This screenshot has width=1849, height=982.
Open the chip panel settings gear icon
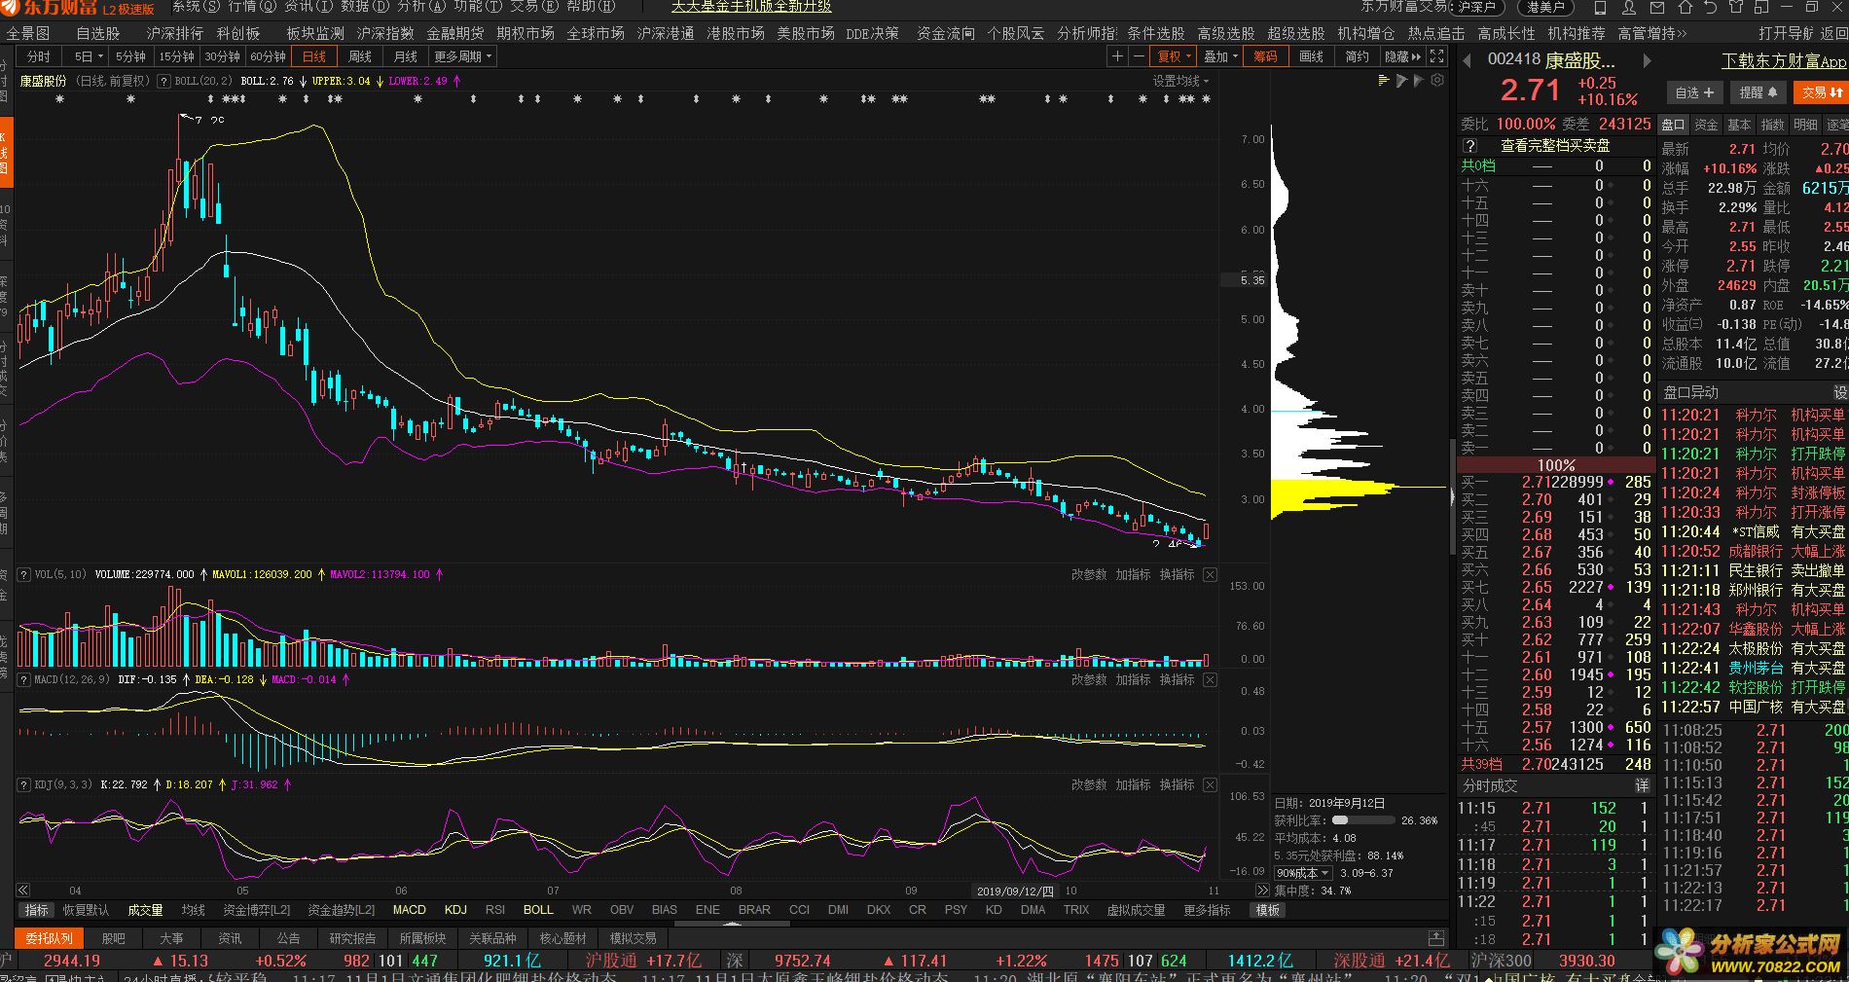[x=1437, y=81]
